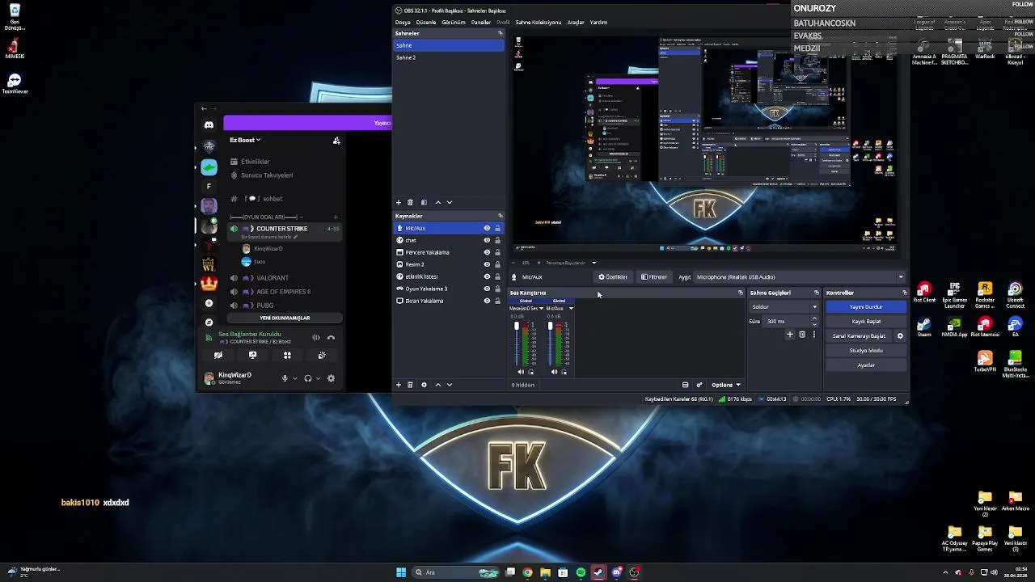Hide the Resim 2 source with its eye icon
The width and height of the screenshot is (1035, 582).
(487, 264)
